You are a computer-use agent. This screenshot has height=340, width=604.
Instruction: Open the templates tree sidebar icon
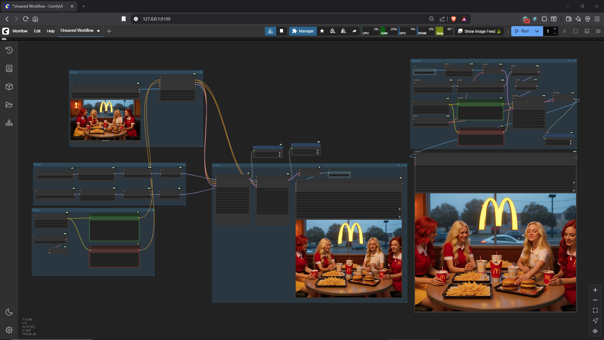9,123
